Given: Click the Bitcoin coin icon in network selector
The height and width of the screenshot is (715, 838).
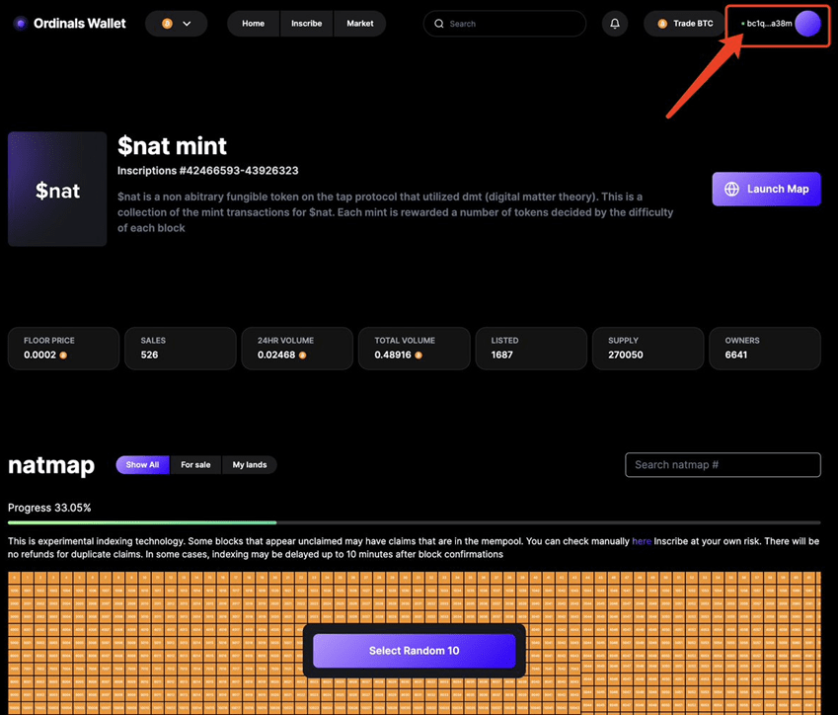Looking at the screenshot, I should click(x=167, y=24).
